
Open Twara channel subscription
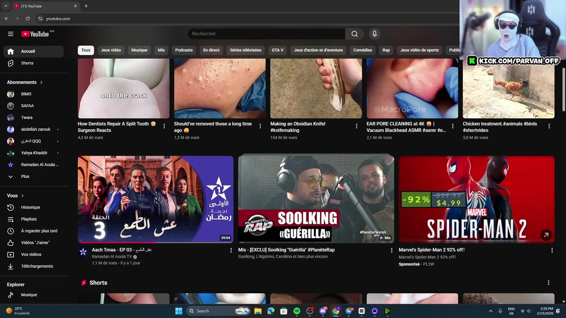(x=34, y=117)
